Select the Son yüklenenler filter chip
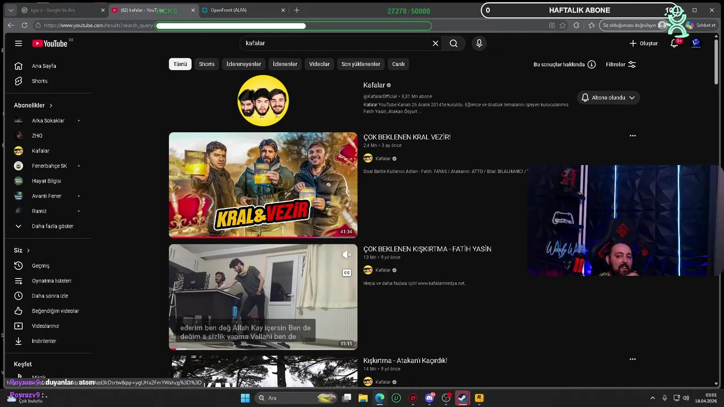Image resolution: width=724 pixels, height=407 pixels. tap(361, 64)
